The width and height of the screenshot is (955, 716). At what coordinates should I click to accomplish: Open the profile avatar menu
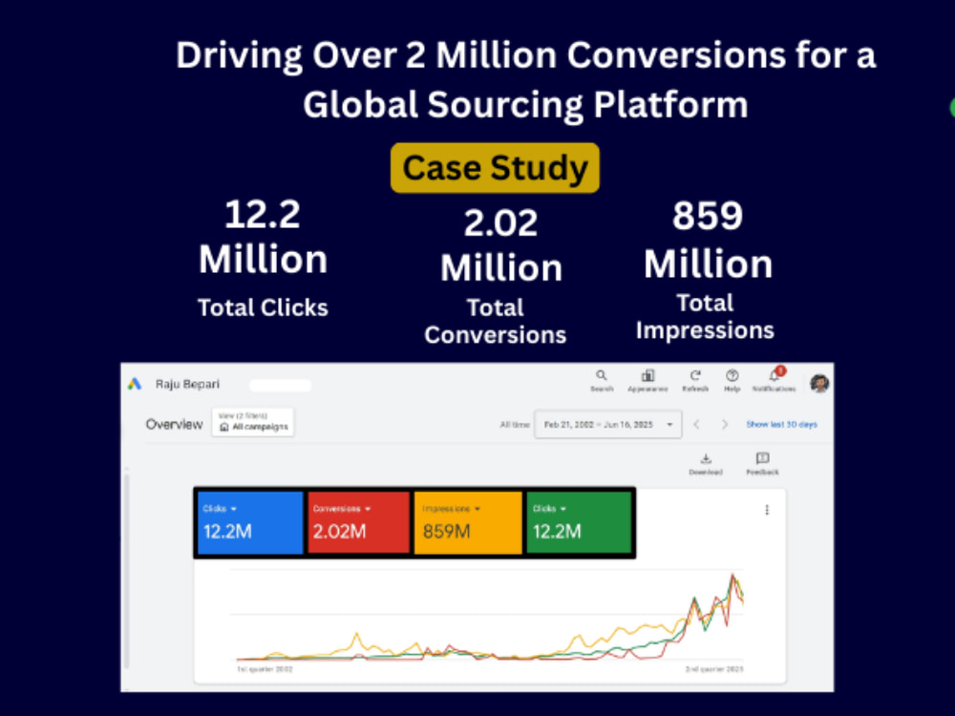tap(819, 384)
